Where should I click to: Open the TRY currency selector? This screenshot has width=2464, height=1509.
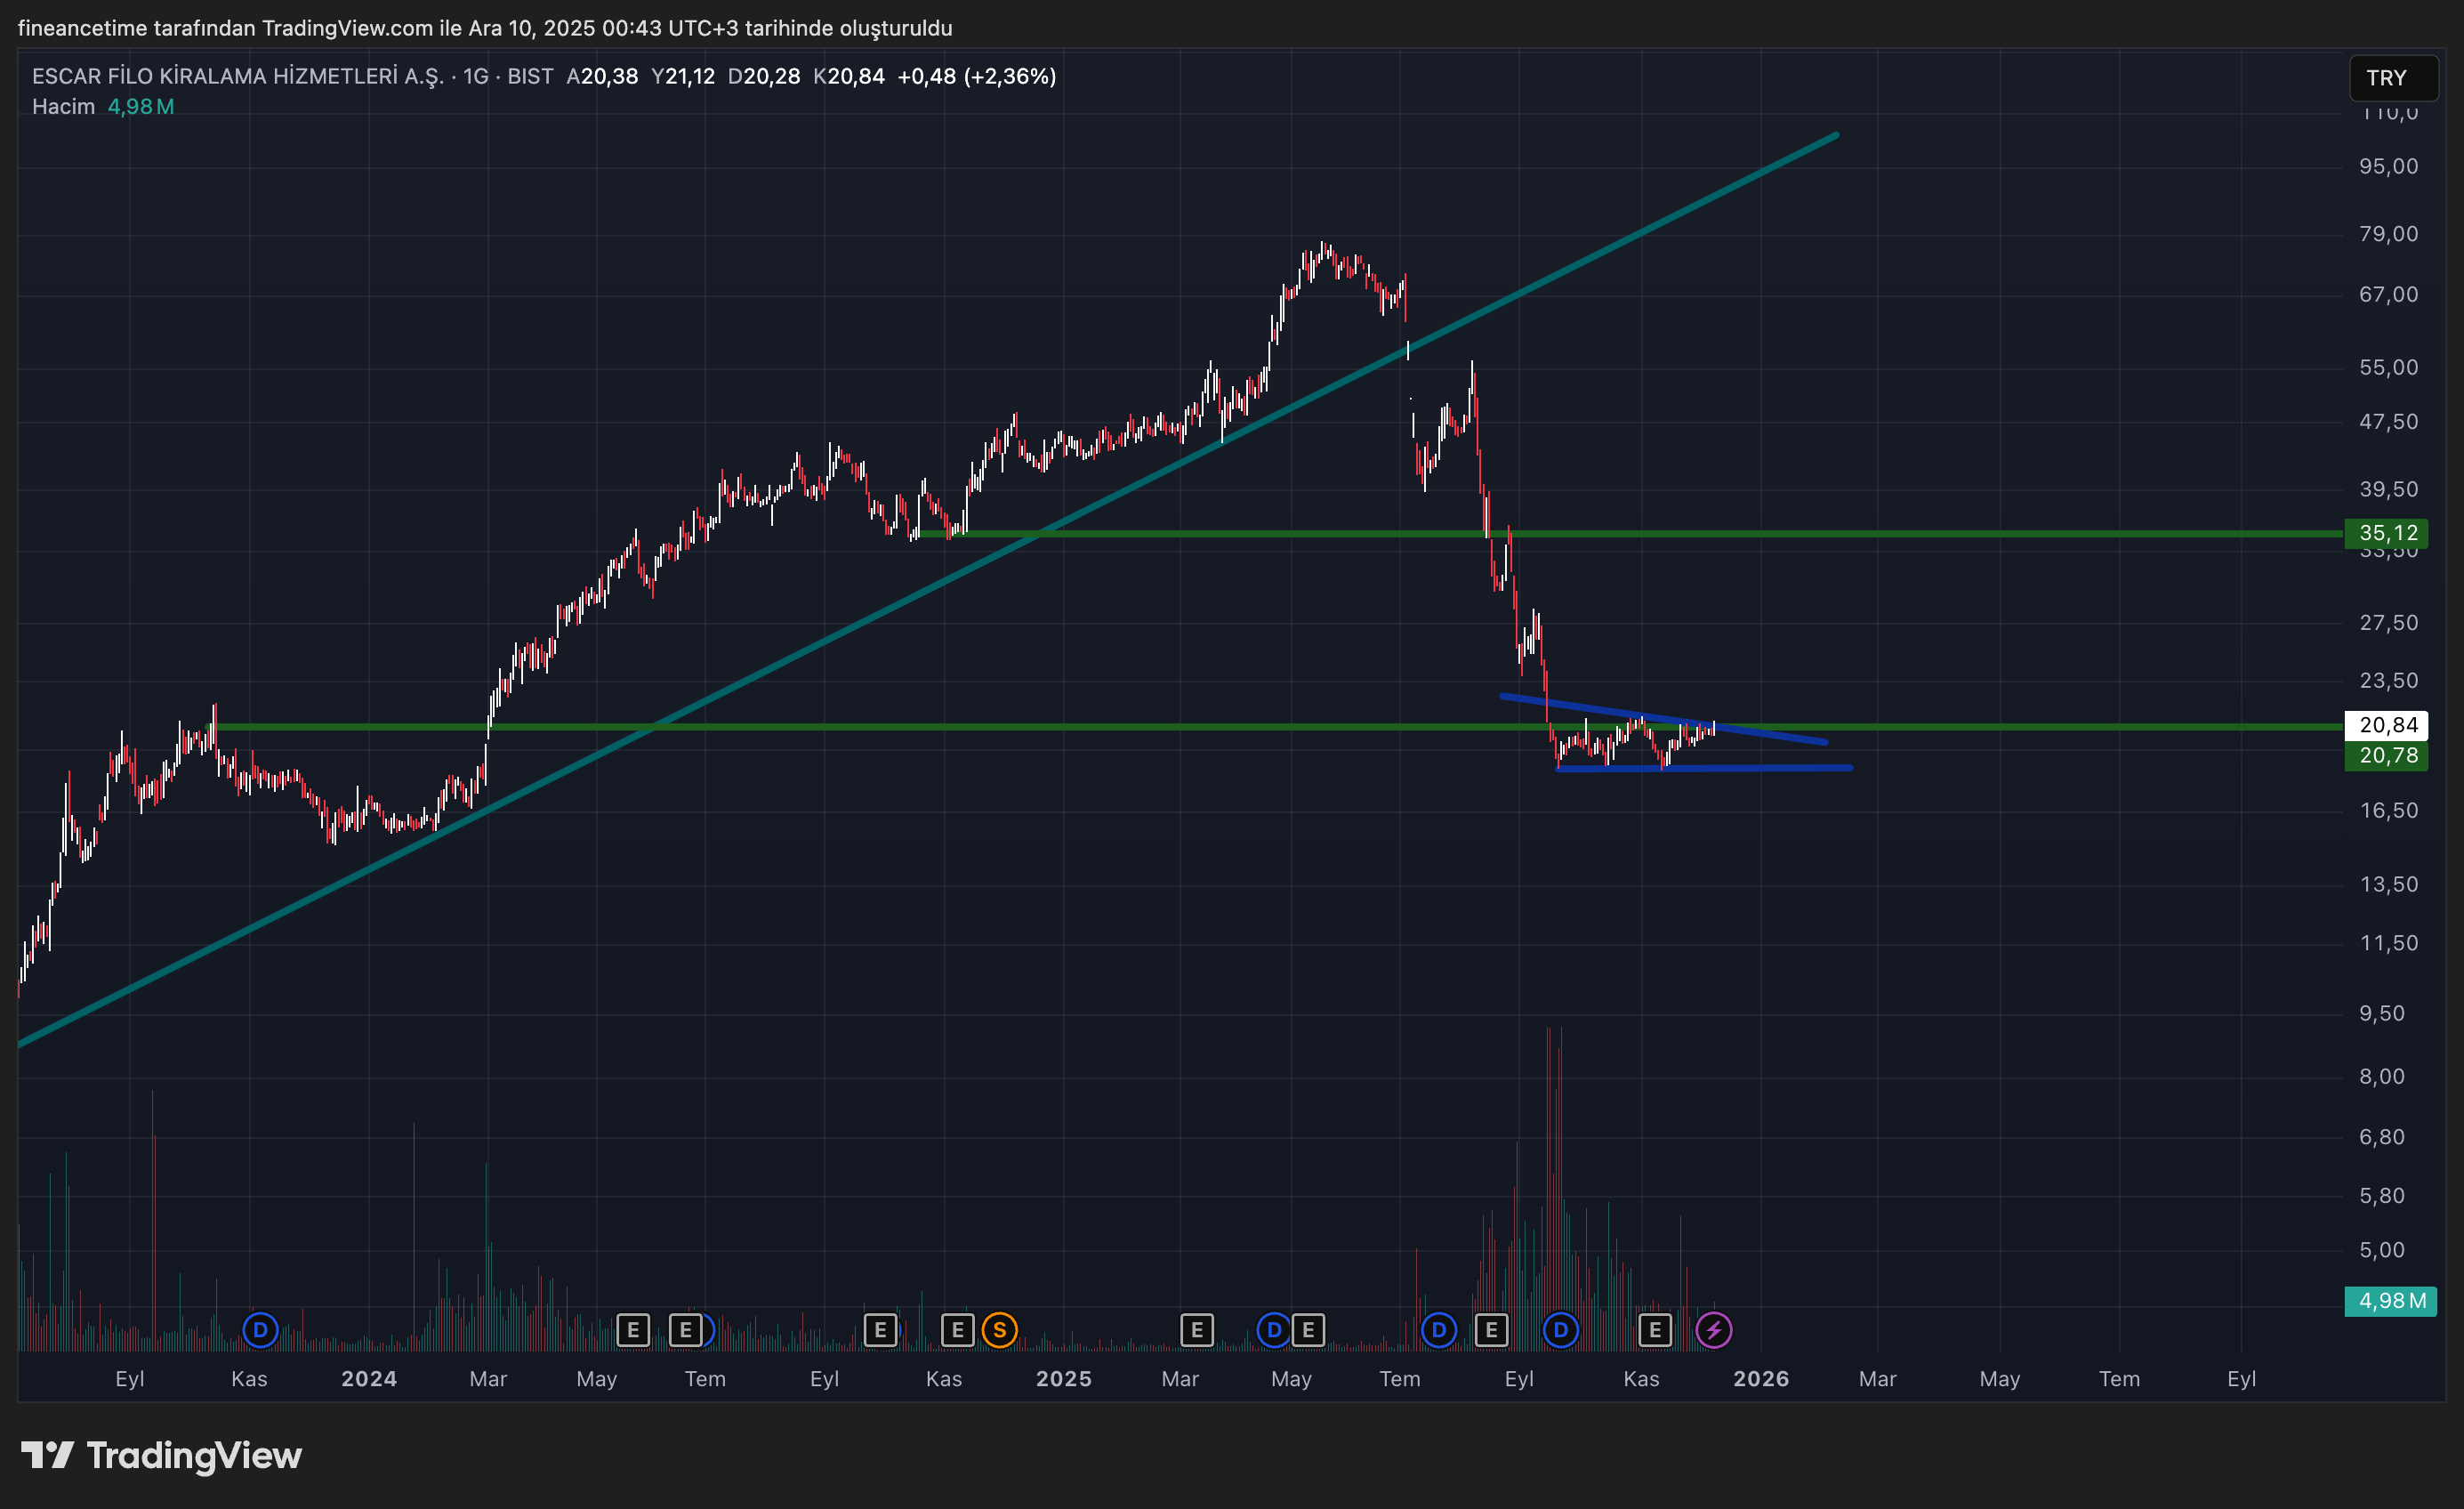[x=2392, y=78]
